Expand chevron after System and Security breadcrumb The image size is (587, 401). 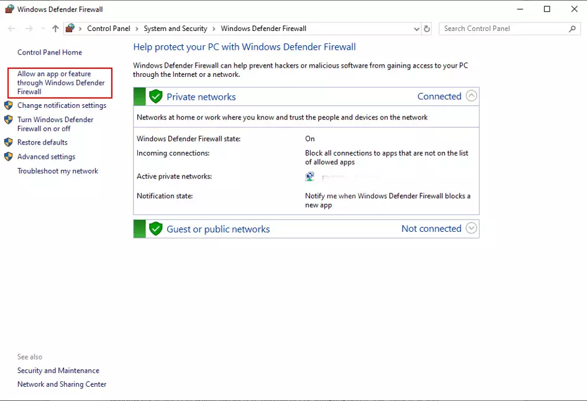pos(214,29)
